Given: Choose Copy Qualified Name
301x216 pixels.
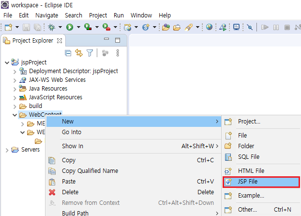Looking at the screenshot, I should click(134, 171).
